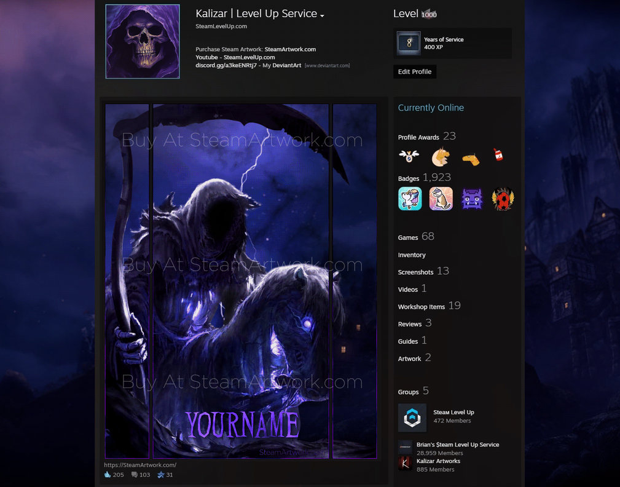This screenshot has width=620, height=487.
Task: Open the Steam Level Up group name
Action: coord(453,412)
